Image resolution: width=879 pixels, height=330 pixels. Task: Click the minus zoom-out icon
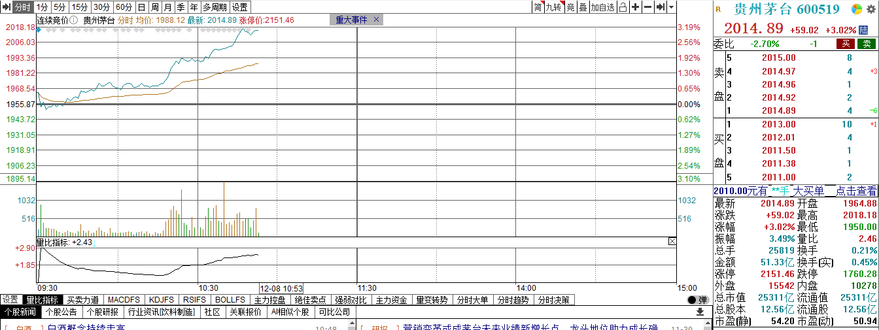coord(647,7)
